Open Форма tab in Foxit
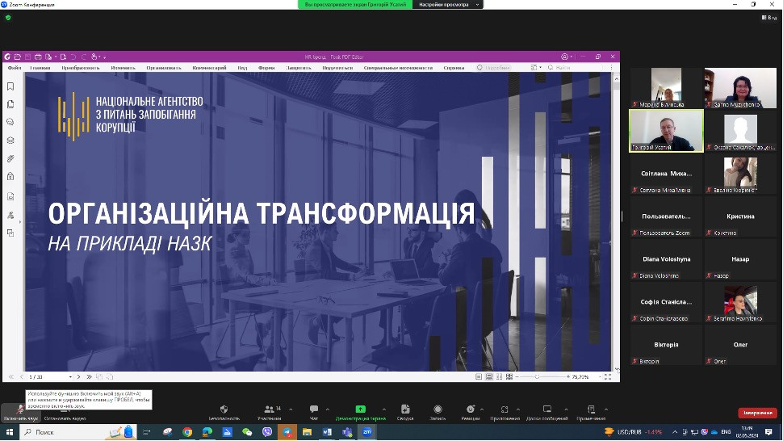The width and height of the screenshot is (783, 441). click(x=266, y=67)
